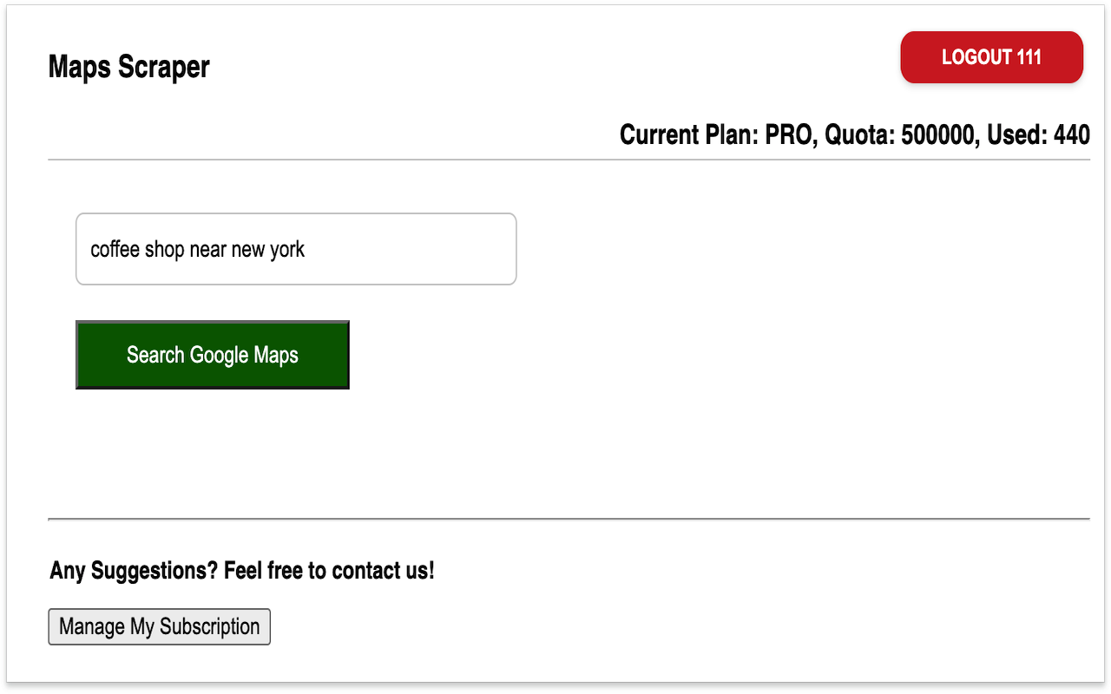
Task: Place cursor at "york" in the search query
Action: pyautogui.click(x=287, y=250)
